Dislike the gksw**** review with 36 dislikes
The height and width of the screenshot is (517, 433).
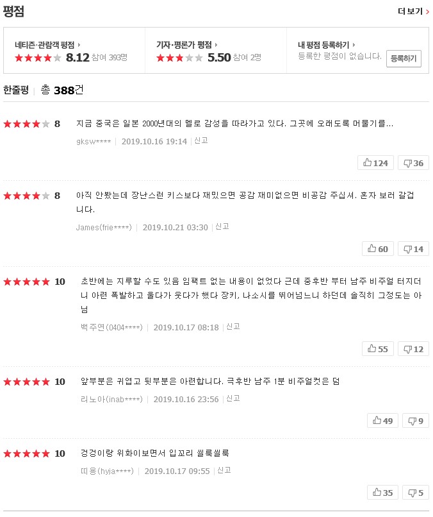[x=413, y=163]
